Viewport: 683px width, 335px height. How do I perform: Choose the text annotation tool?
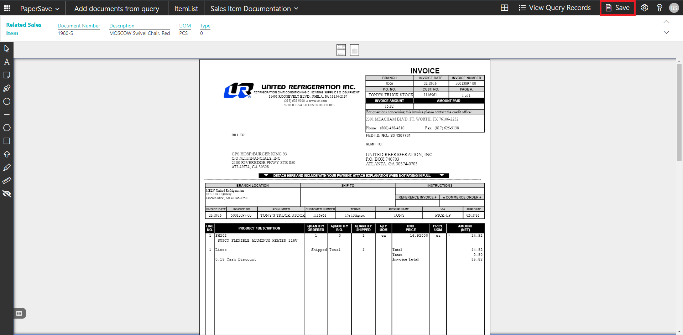point(6,62)
